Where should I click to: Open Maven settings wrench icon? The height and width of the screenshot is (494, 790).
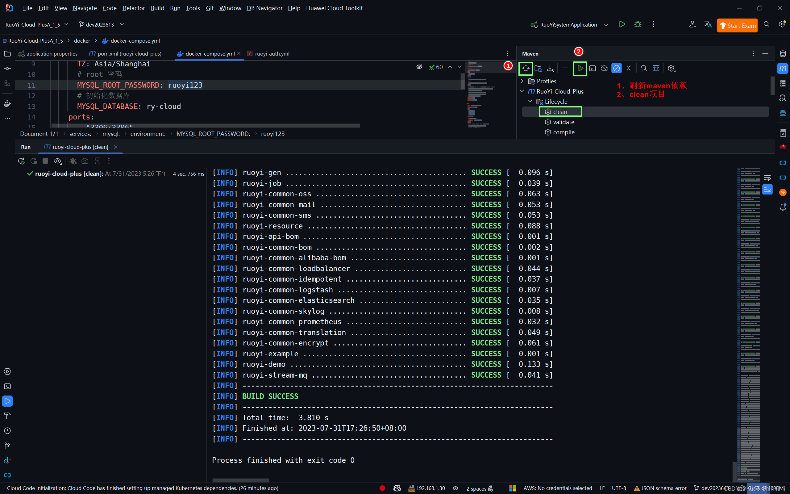671,68
